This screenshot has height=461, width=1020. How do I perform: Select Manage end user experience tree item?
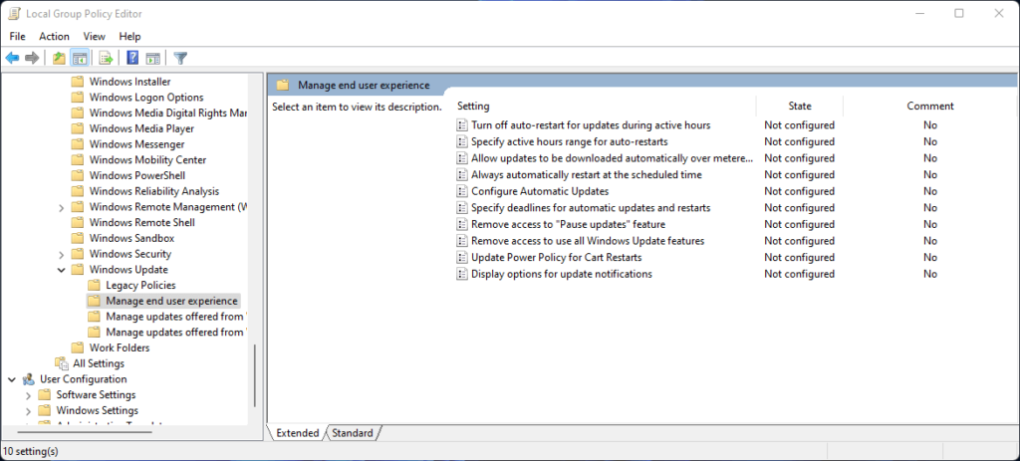tap(171, 301)
